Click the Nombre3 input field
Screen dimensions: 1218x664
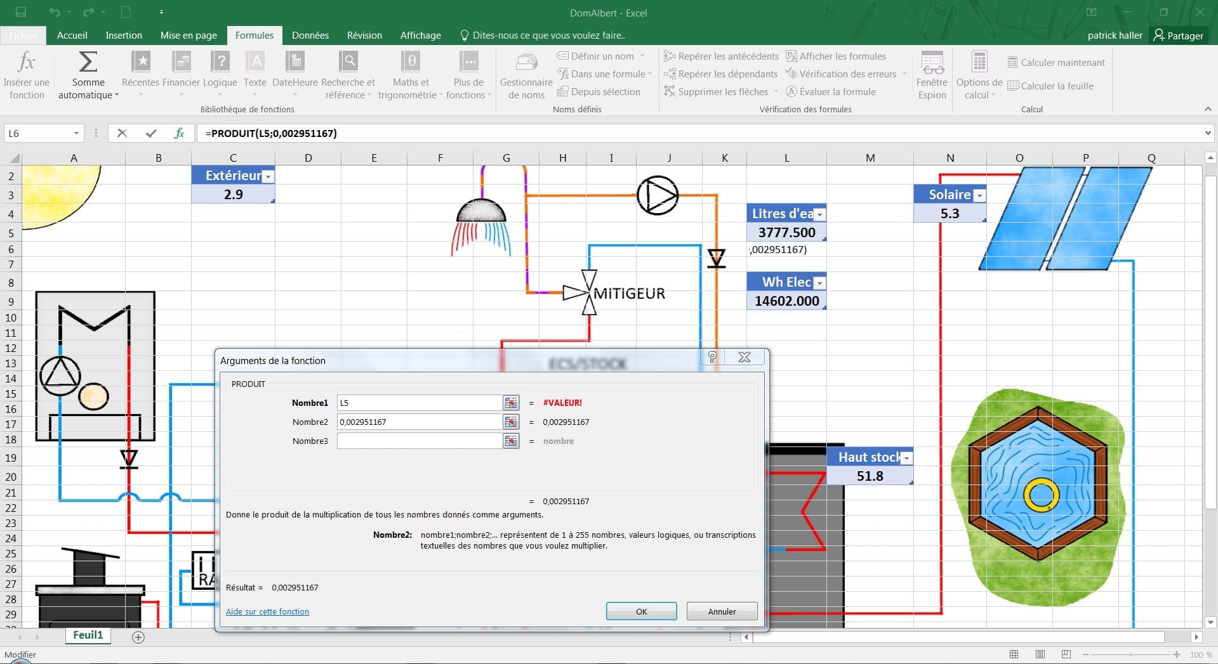pos(419,441)
